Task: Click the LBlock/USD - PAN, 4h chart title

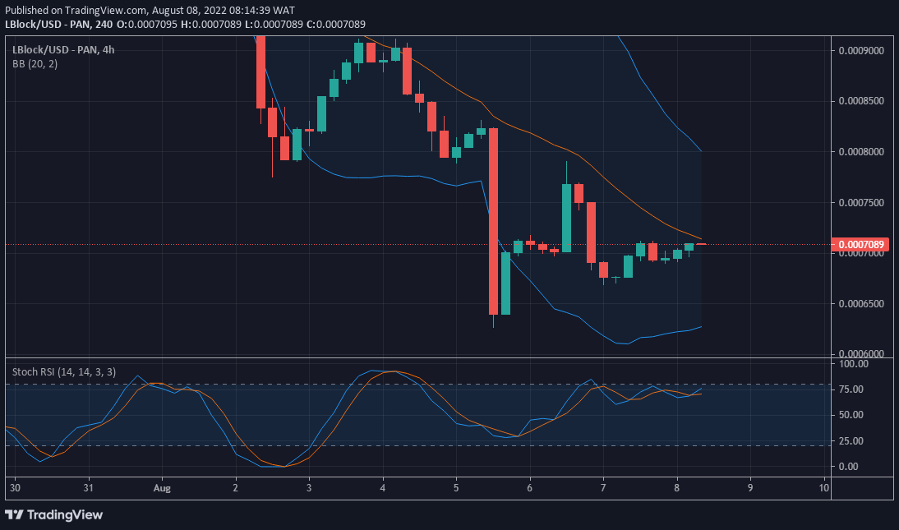Action: [63, 50]
